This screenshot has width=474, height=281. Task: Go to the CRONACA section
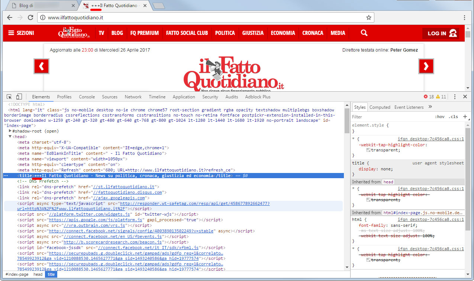[x=313, y=33]
